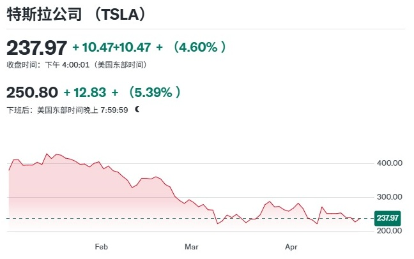414x259 pixels.
Task: Click the (5.39%) after-hours percentage
Action: tap(155, 93)
